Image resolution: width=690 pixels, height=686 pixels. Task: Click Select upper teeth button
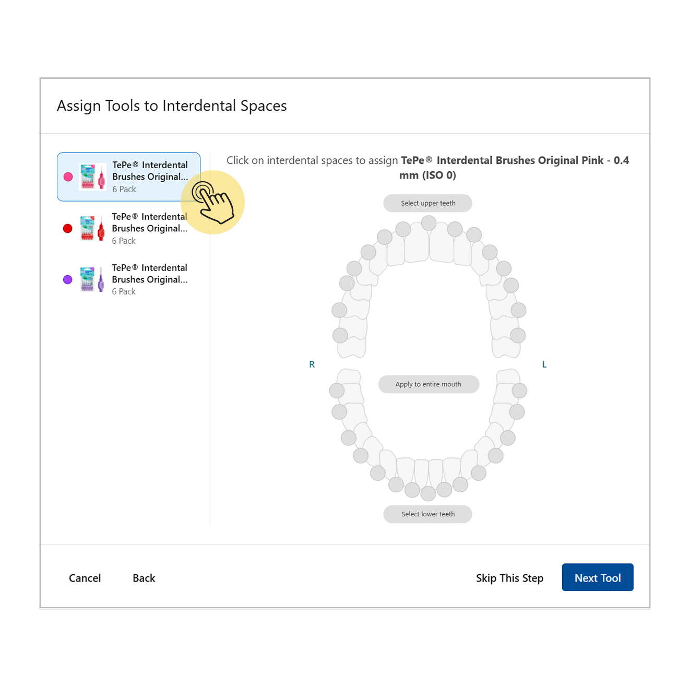428,203
